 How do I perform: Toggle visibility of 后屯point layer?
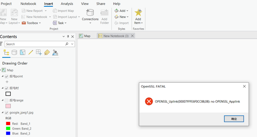tap(6, 76)
